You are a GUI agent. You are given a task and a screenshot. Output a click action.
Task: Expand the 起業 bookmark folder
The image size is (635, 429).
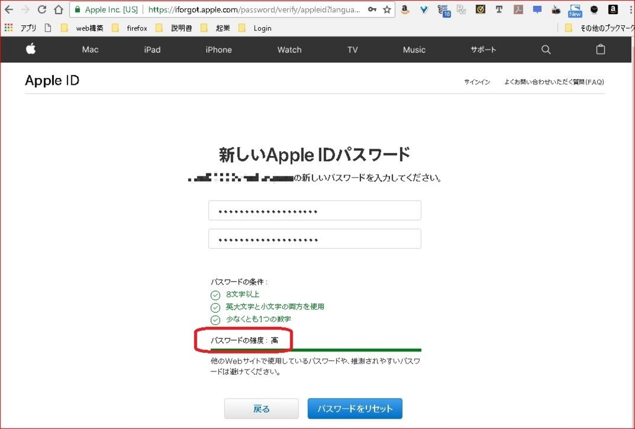pyautogui.click(x=215, y=28)
